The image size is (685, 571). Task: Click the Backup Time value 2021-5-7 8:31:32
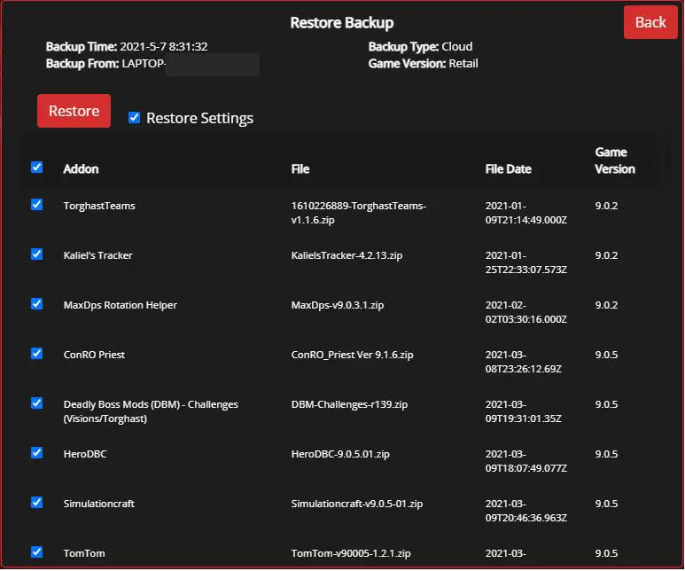pyautogui.click(x=164, y=47)
